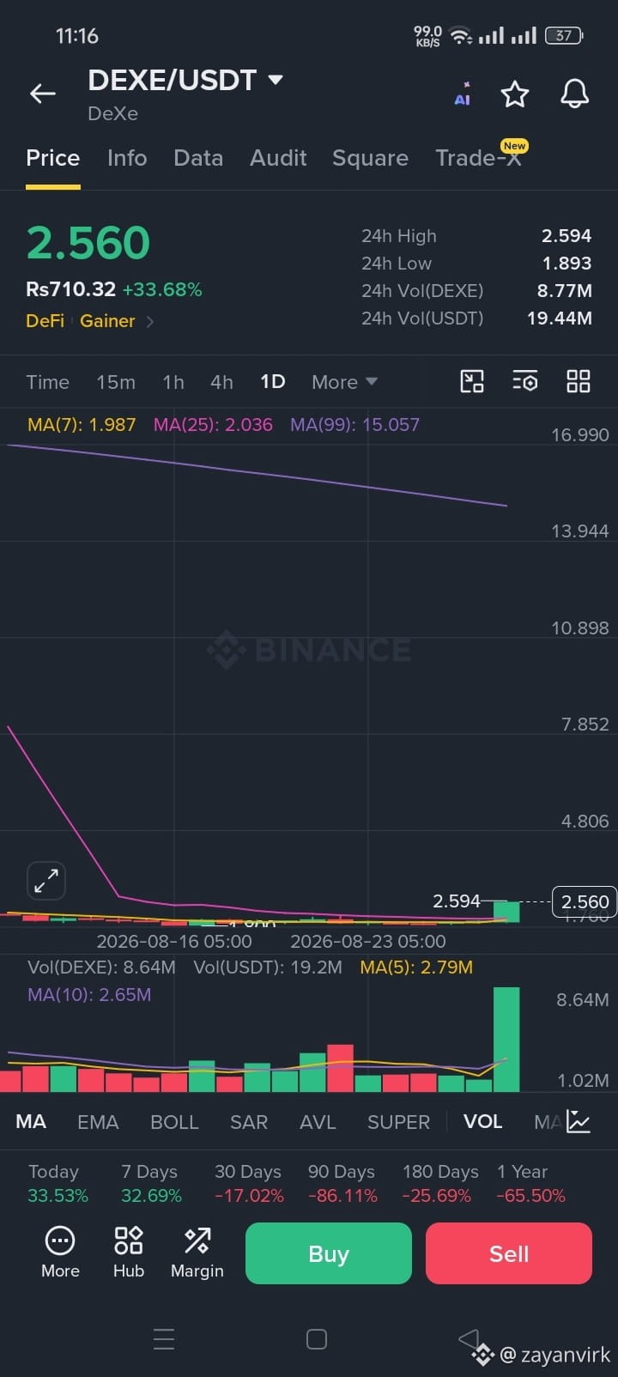Expand the DEXE/USDT pair selector arrow
The width and height of the screenshot is (618, 1377).
[x=276, y=80]
